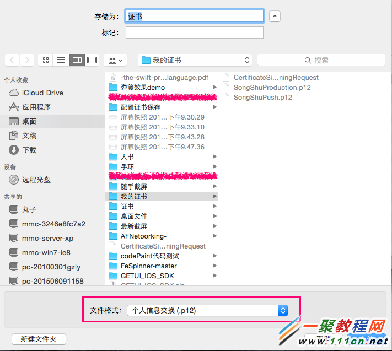Switch to cover flow view
This screenshot has height=351, width=392.
click(x=92, y=60)
